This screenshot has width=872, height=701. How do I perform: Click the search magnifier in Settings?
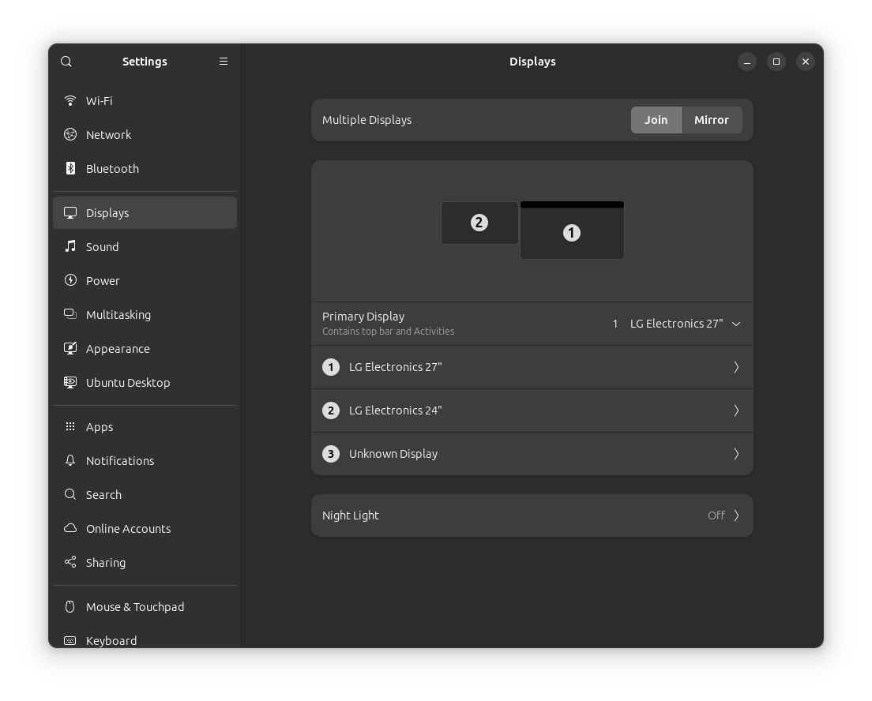pos(66,61)
